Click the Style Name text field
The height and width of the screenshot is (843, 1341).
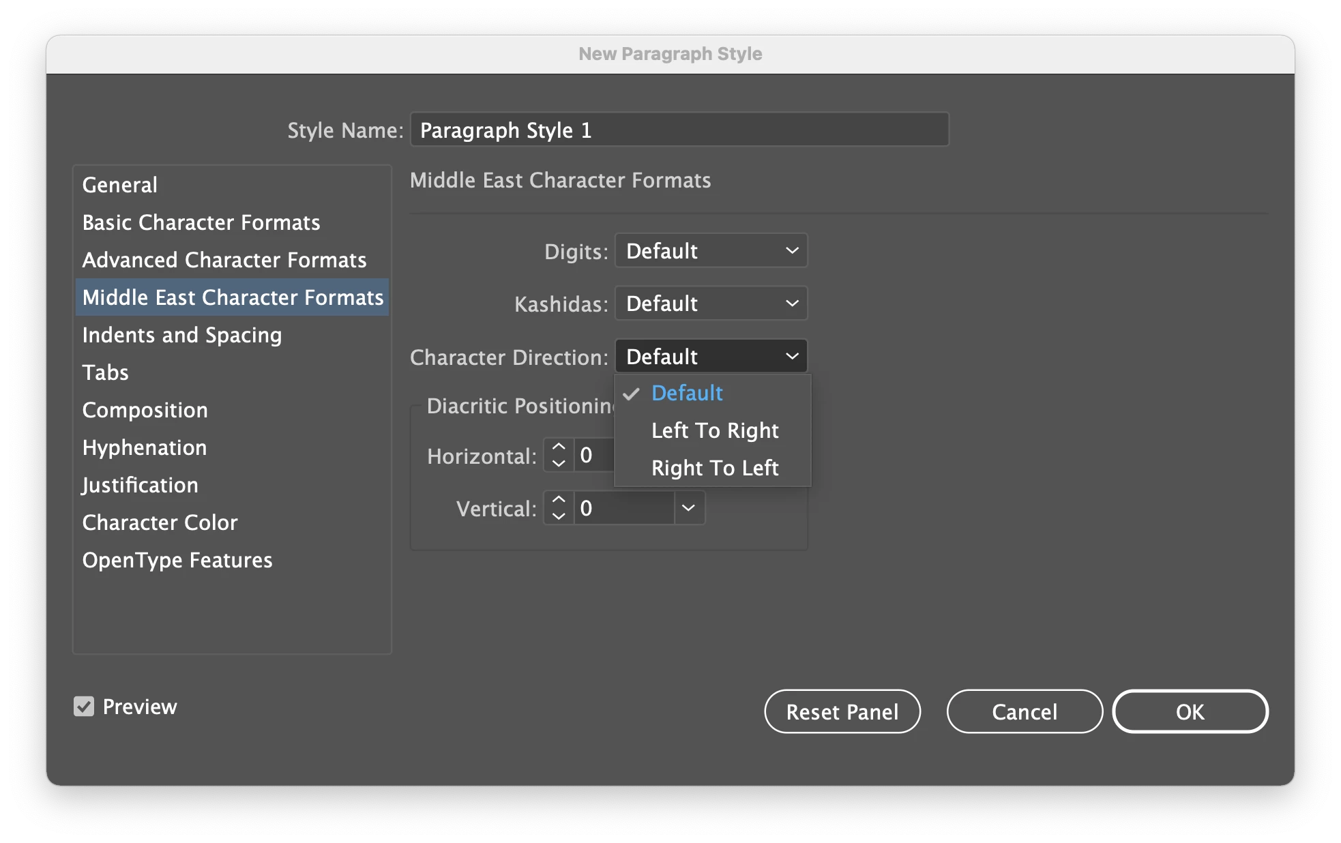pos(679,130)
